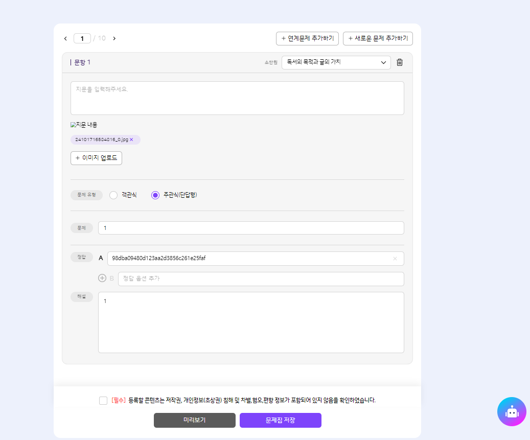Clear answer A with the x icon
Screen dimensions: 530x440
pos(395,259)
